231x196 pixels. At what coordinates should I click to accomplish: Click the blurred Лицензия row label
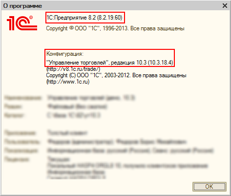point(17,159)
